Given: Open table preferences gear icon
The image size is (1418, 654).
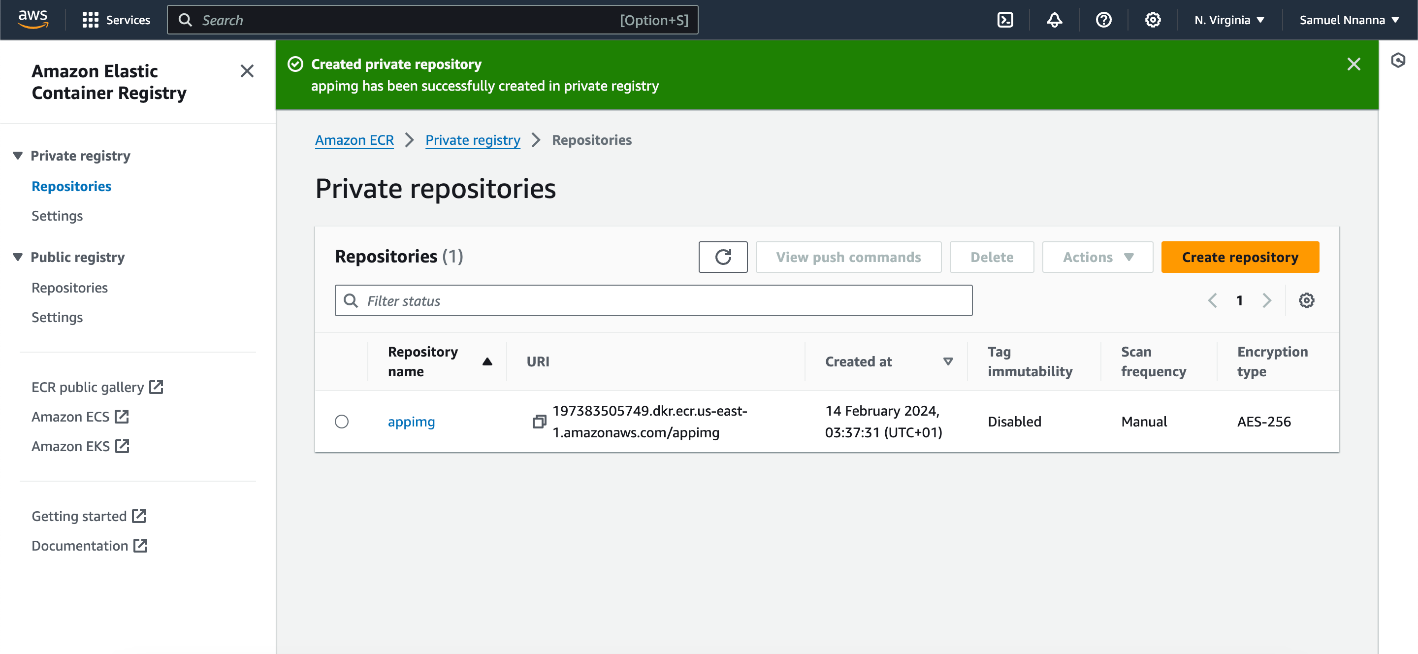Looking at the screenshot, I should (1306, 300).
